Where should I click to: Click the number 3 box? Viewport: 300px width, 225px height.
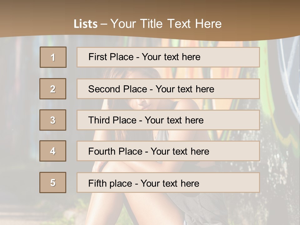point(53,120)
